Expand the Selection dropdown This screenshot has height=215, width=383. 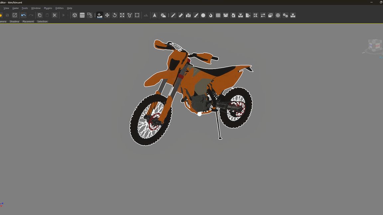pyautogui.click(x=42, y=22)
